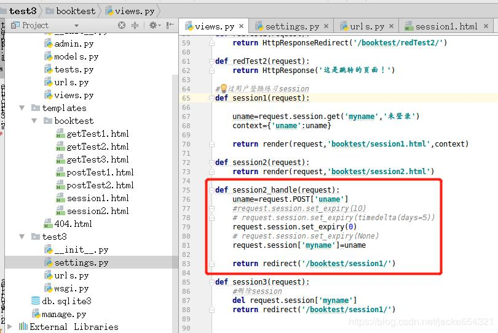The image size is (498, 333).
Task: Click the lightbulb intention icon on line 64
Action: (x=224, y=88)
